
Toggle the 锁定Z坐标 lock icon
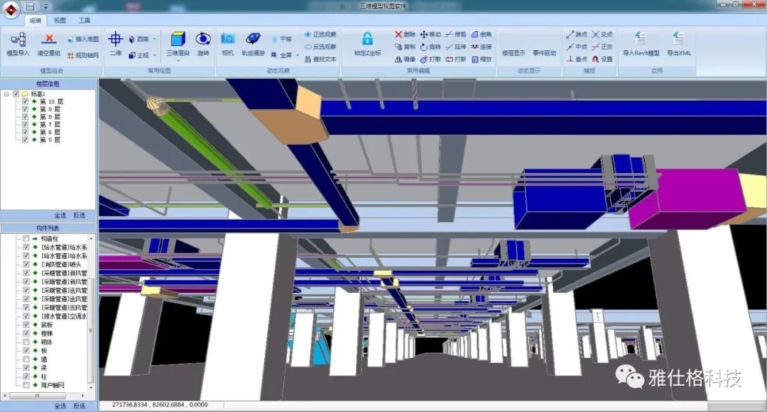tap(367, 39)
